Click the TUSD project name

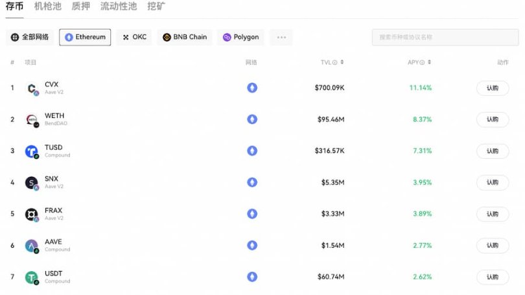tap(54, 147)
